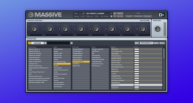The width and height of the screenshot is (193, 103).
Task: Select Deep Elements NI Massive bank
Action: pos(40,68)
